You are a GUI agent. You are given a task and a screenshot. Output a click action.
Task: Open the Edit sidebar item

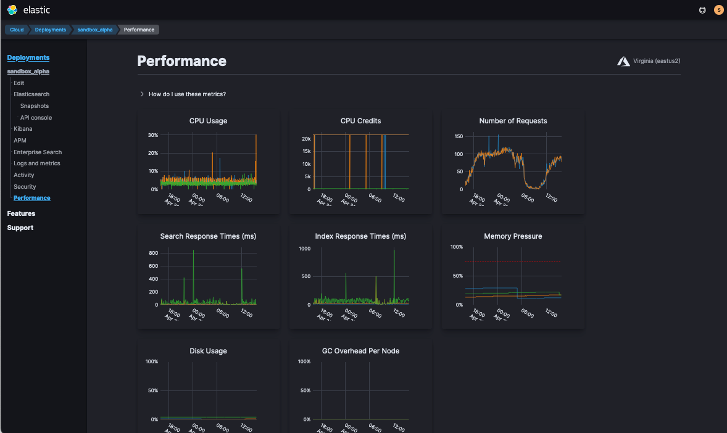(x=19, y=83)
